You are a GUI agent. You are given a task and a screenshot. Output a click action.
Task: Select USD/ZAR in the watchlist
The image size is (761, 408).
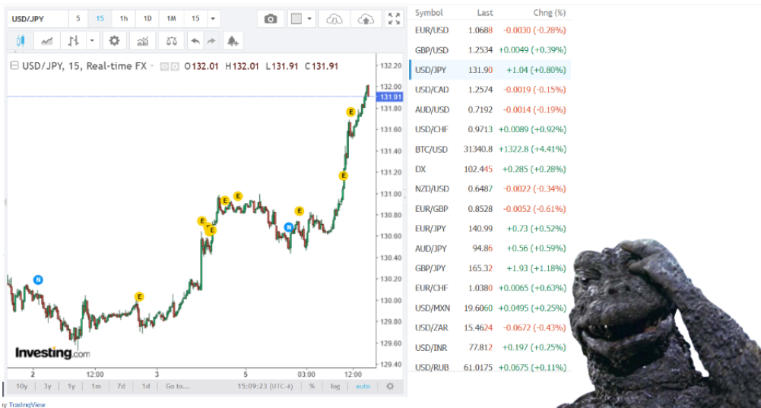[x=490, y=328]
